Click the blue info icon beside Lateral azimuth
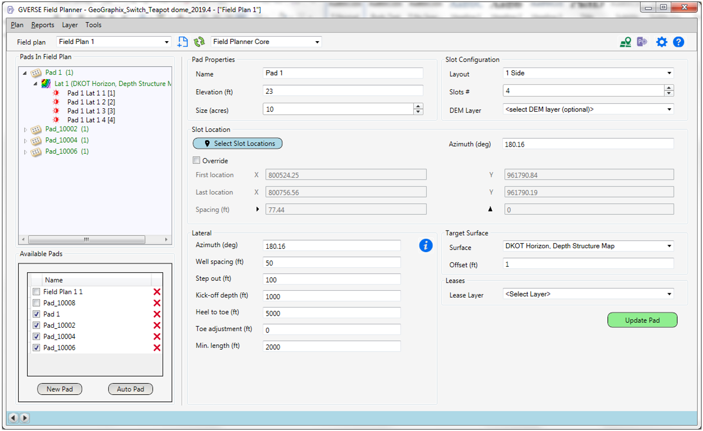 [x=426, y=245]
